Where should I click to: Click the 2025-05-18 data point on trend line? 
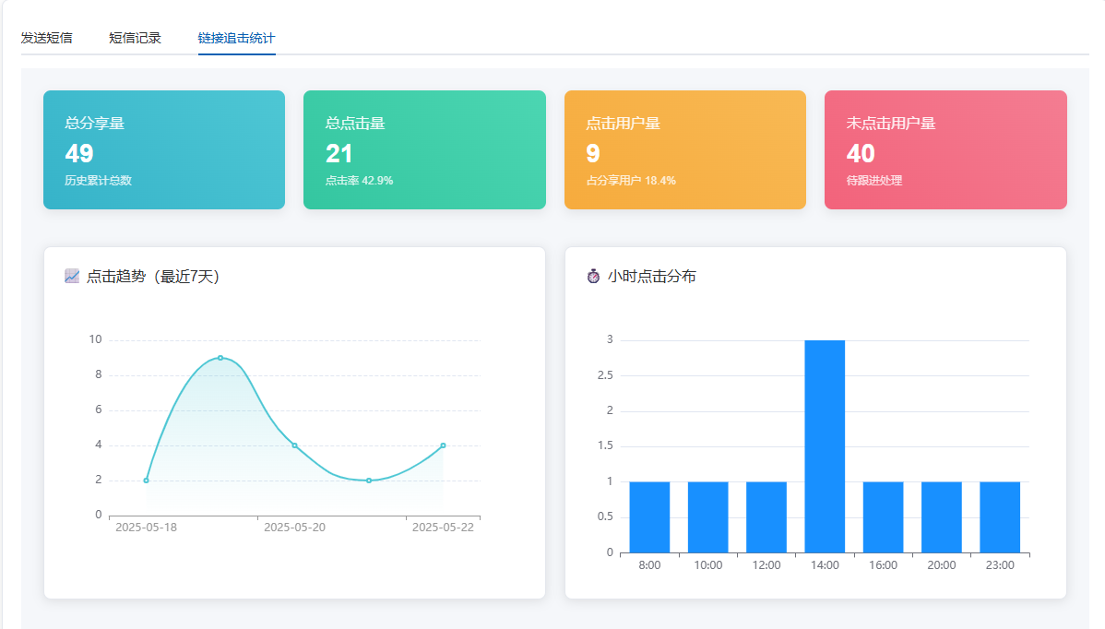point(146,481)
